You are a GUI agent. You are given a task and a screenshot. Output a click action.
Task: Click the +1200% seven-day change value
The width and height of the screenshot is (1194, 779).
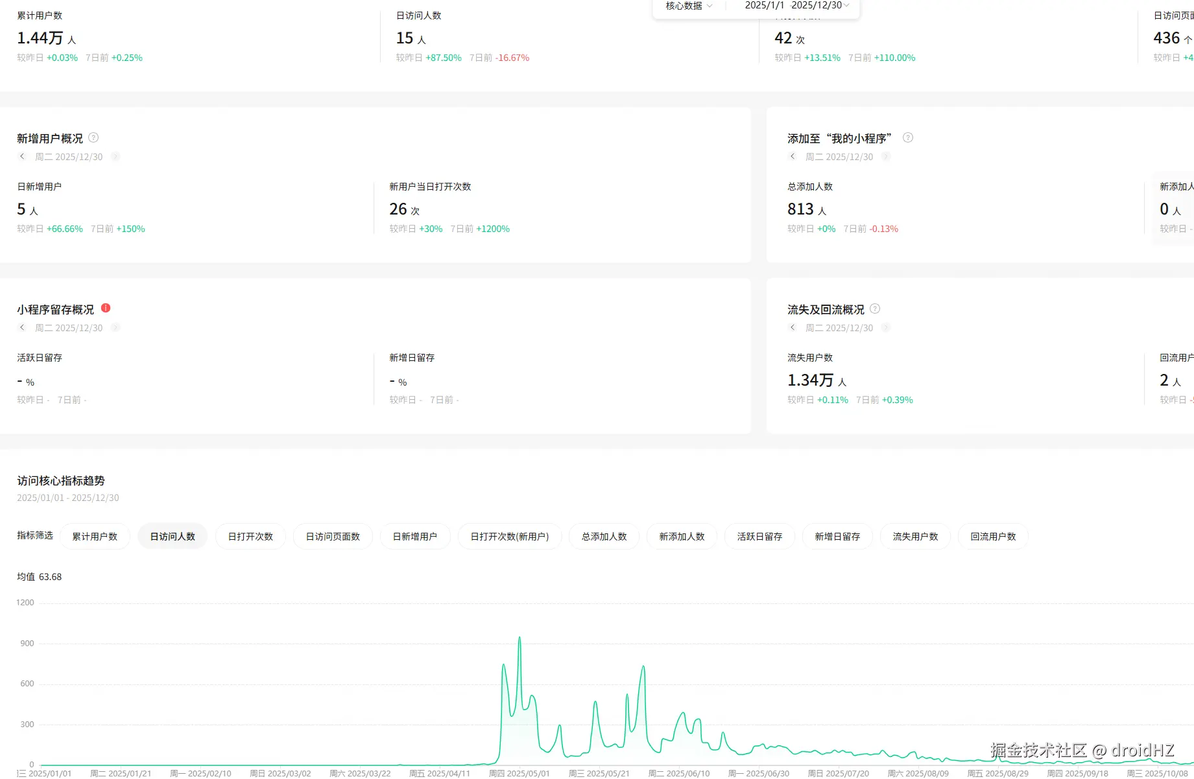tap(493, 229)
